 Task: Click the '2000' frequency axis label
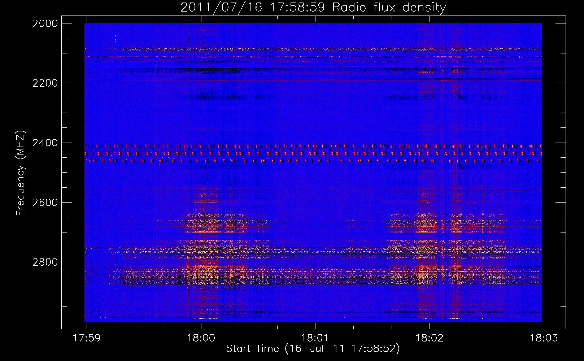click(45, 23)
